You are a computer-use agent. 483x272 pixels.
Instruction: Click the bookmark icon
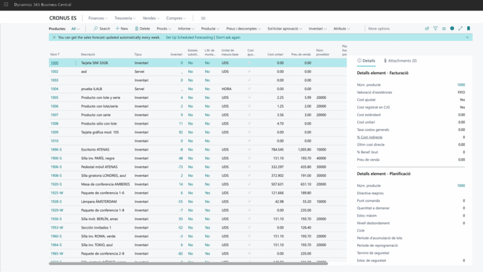coord(469,28)
